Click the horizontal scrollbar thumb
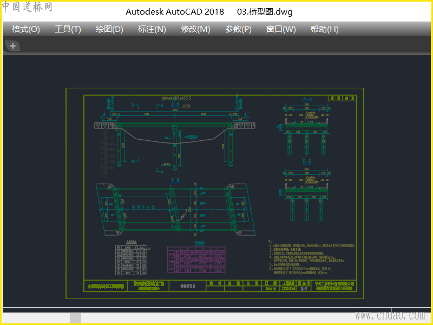The width and height of the screenshot is (433, 325). (x=75, y=318)
